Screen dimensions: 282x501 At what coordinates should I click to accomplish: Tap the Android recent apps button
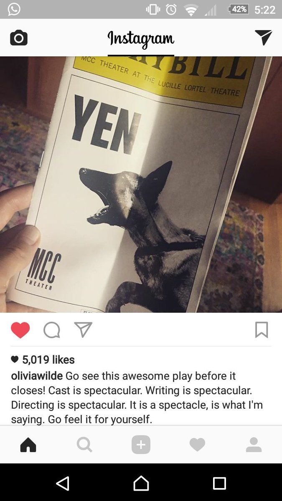[219, 483]
